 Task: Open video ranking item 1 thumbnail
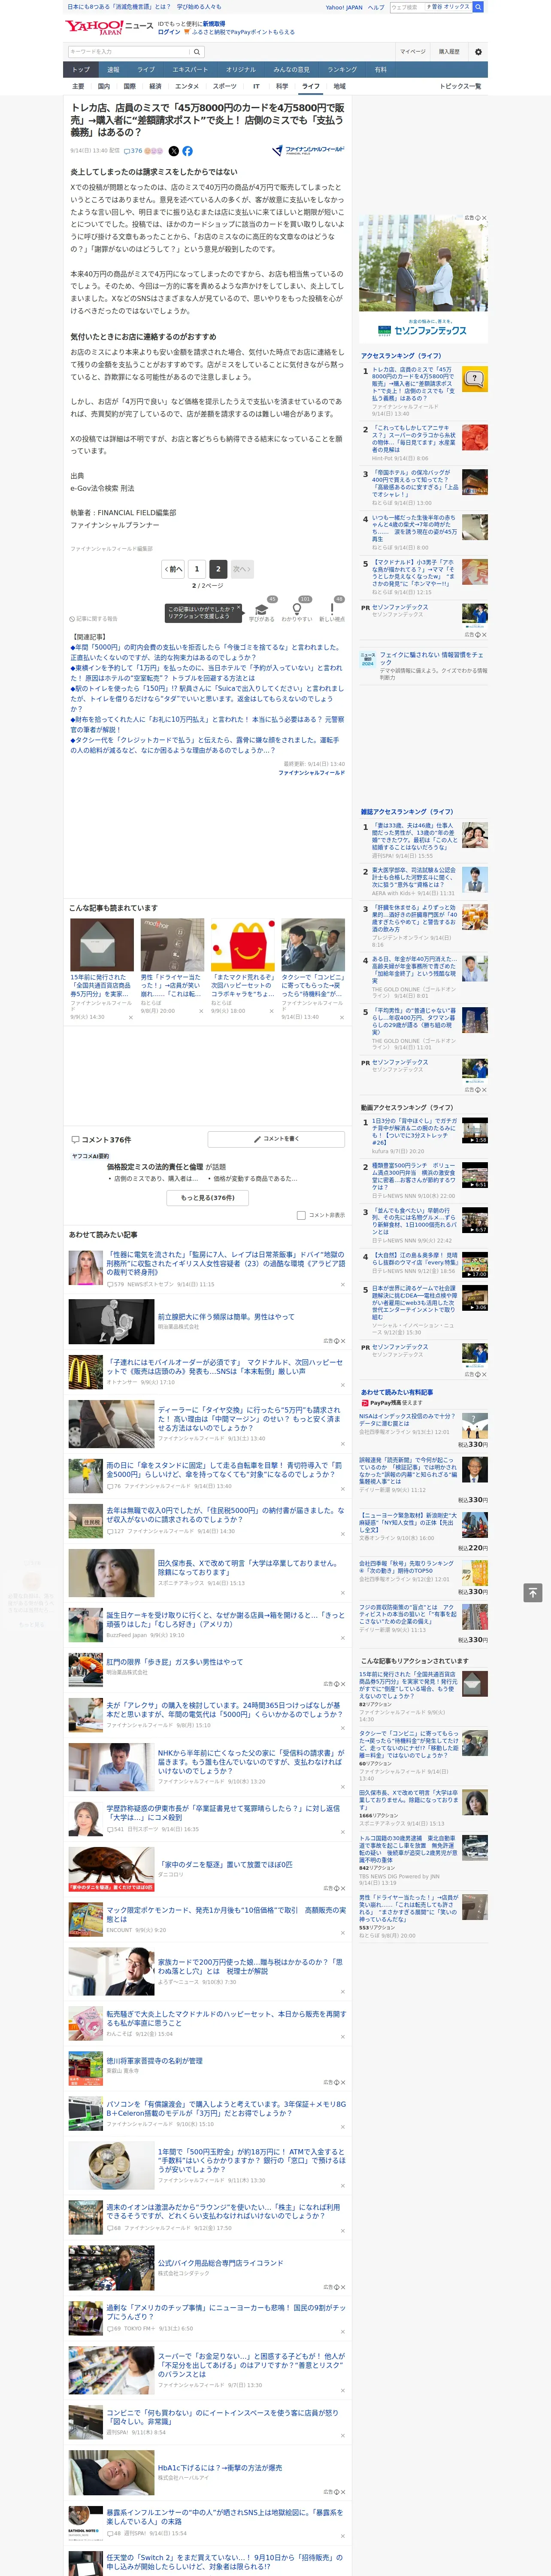click(x=475, y=1130)
